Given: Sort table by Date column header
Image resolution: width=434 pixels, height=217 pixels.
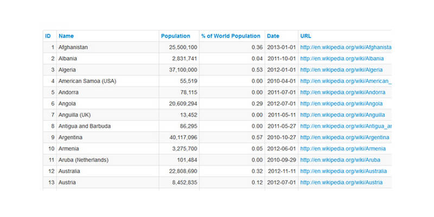Looking at the screenshot, I should 273,36.
